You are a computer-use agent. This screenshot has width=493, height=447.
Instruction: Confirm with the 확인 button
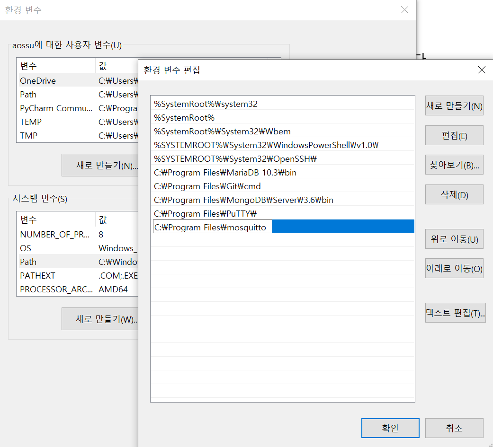coord(390,428)
